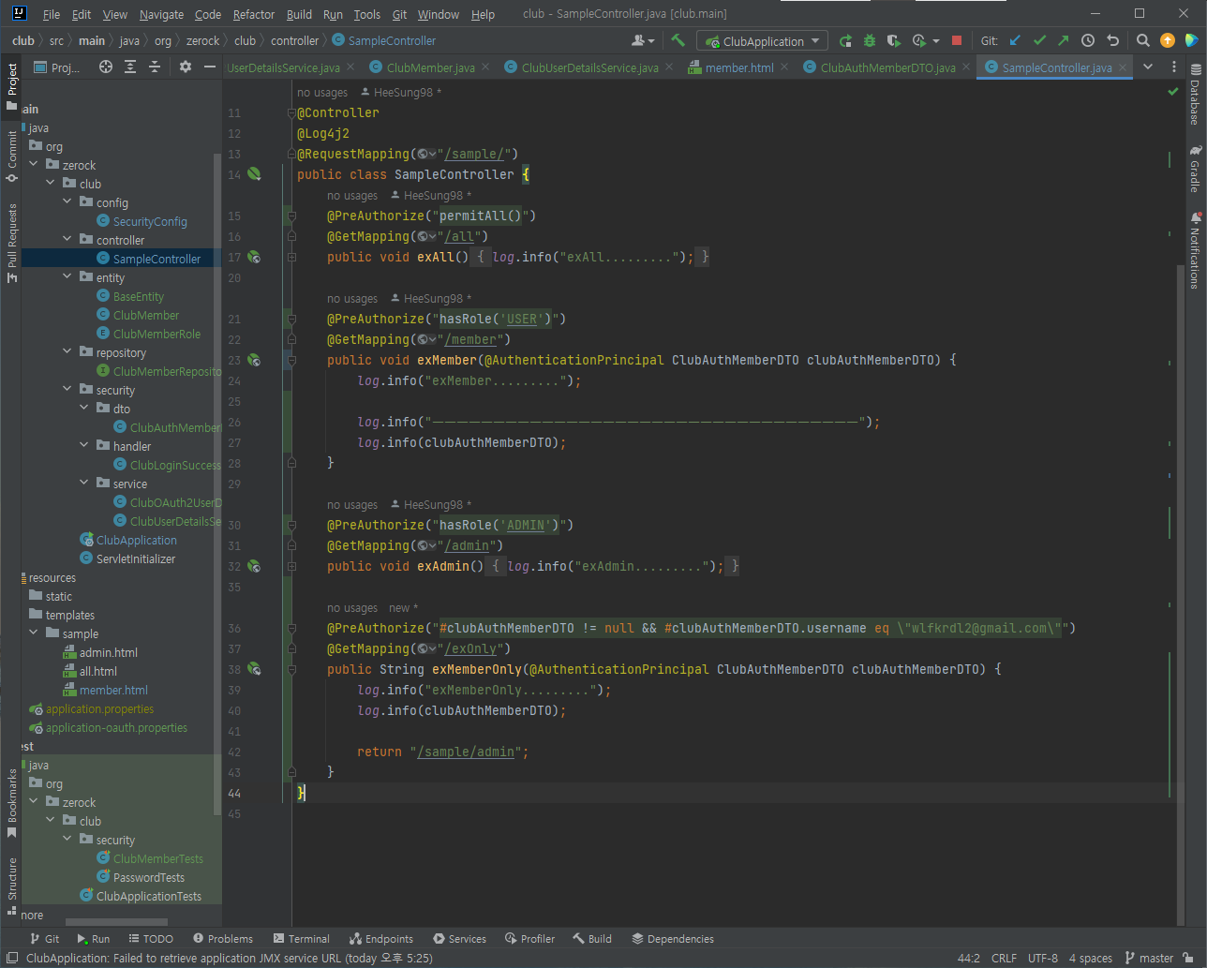
Task: Toggle the Project tool window sidebar button
Action: click(12, 87)
